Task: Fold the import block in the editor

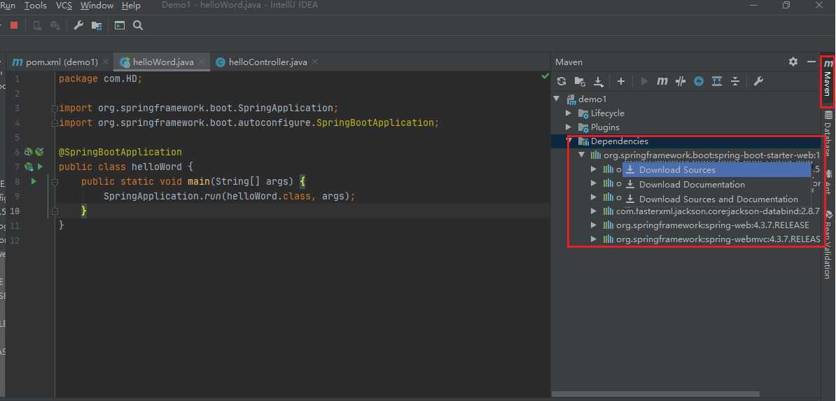Action: [55, 108]
